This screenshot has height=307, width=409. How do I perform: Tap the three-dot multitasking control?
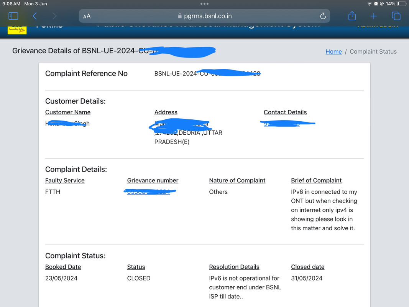point(204,4)
